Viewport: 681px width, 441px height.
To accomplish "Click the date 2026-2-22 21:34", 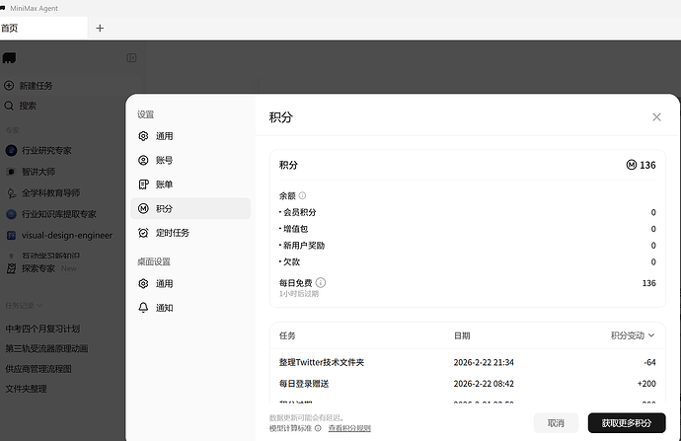I will 484,362.
